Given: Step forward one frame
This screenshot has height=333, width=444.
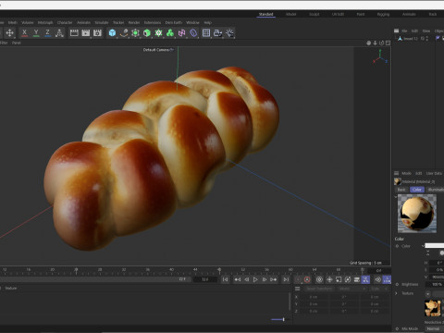Looking at the screenshot, I should tap(265, 279).
